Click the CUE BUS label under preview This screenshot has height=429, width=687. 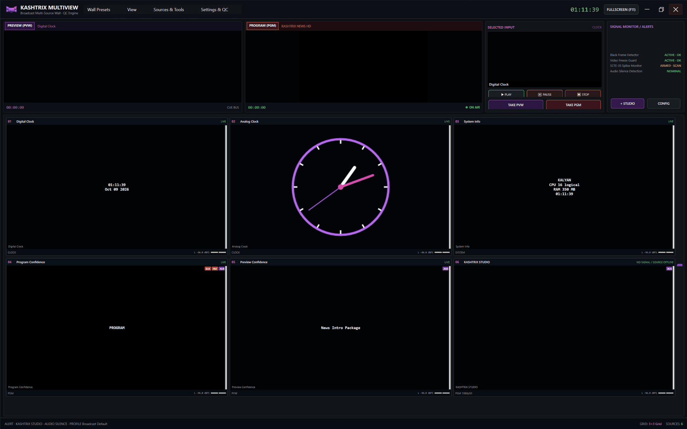(233, 107)
